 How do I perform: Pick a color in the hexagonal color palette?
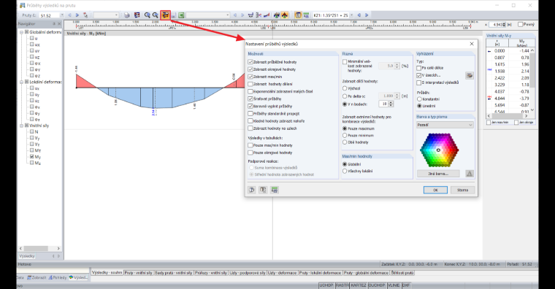point(440,150)
